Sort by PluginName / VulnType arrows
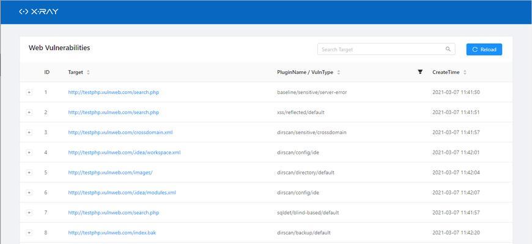Viewport: 532px width, 244px height. tap(339, 73)
